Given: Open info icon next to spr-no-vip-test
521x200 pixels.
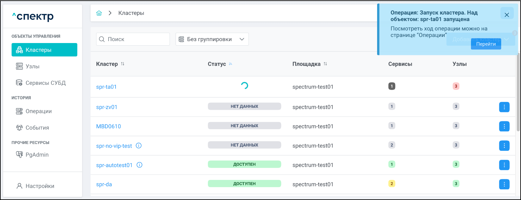Looking at the screenshot, I should coord(139,146).
